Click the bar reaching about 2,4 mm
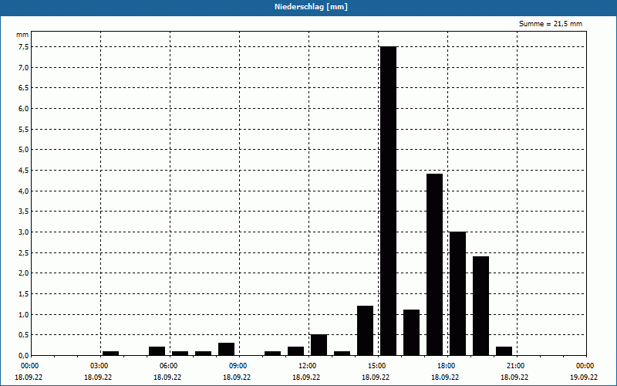617x386 pixels. point(480,306)
